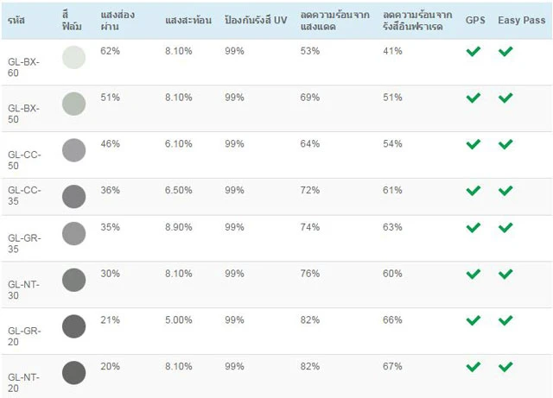Click the Easy Pass column header

(520, 19)
